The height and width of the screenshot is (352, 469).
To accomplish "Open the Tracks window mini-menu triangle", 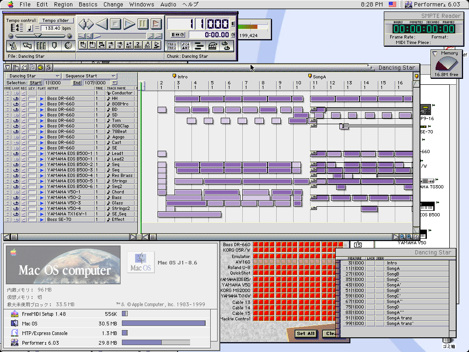I will point(8,67).
